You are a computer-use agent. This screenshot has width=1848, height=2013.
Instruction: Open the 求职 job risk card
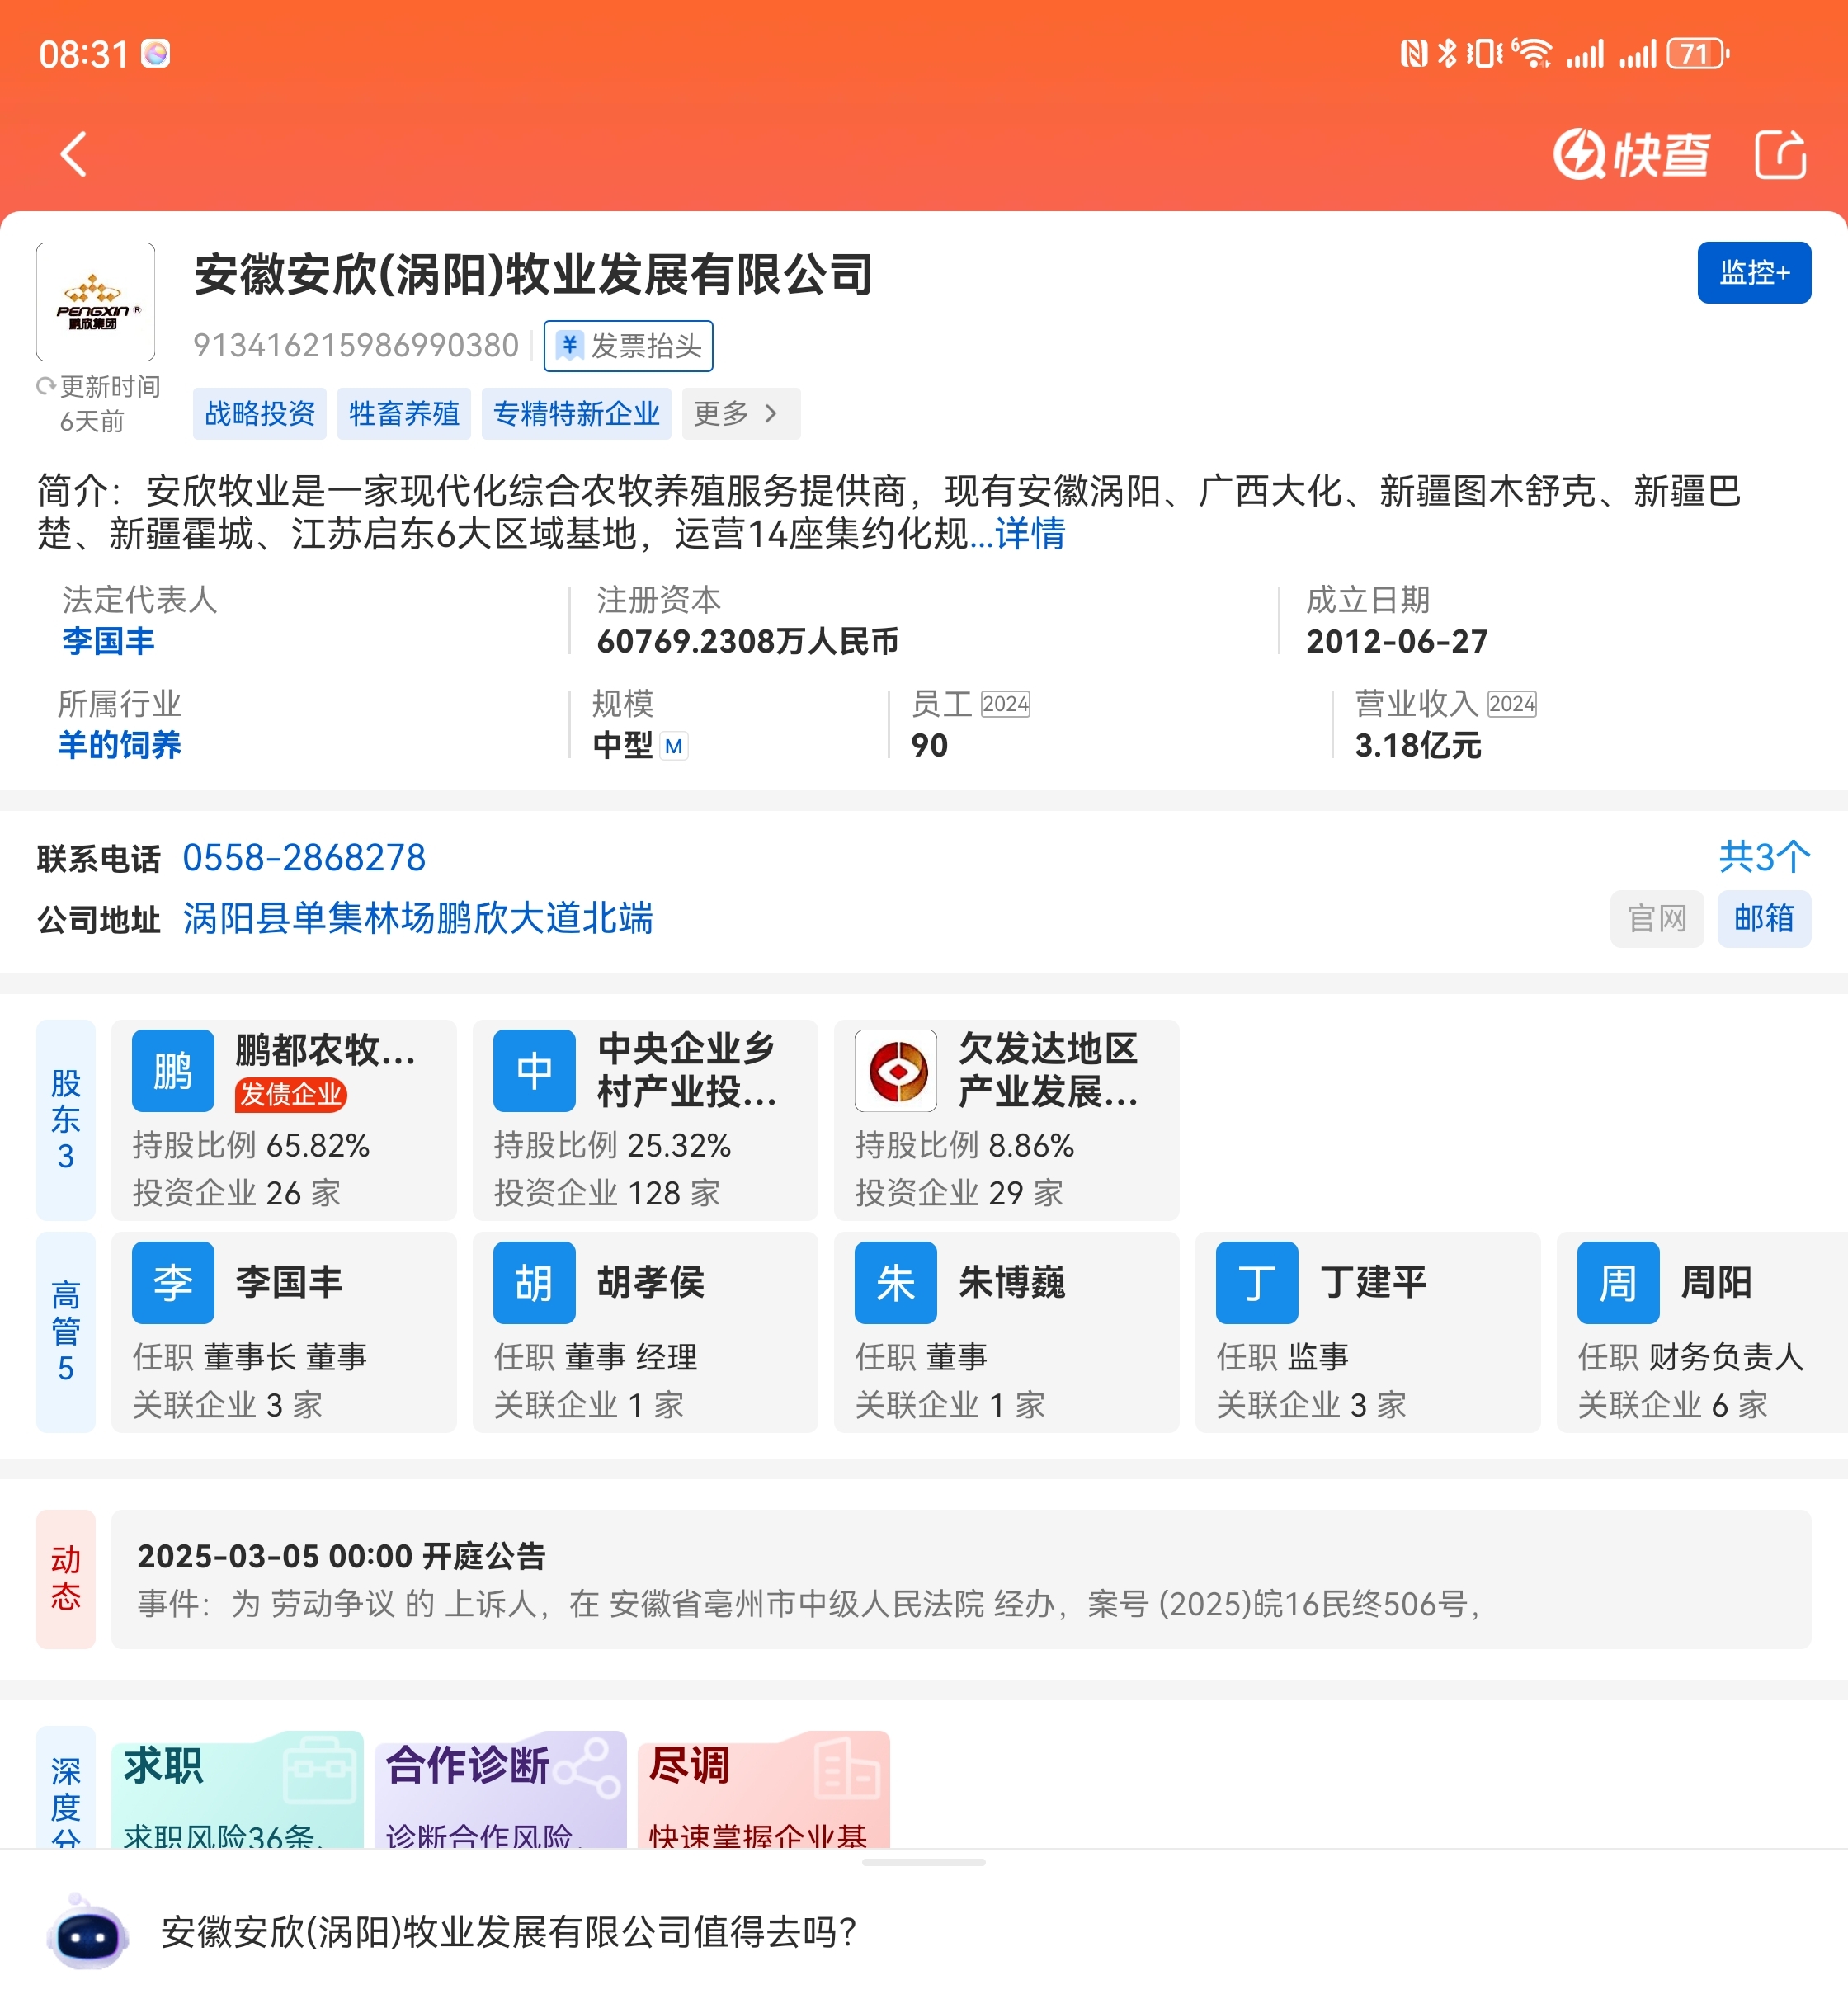237,1790
